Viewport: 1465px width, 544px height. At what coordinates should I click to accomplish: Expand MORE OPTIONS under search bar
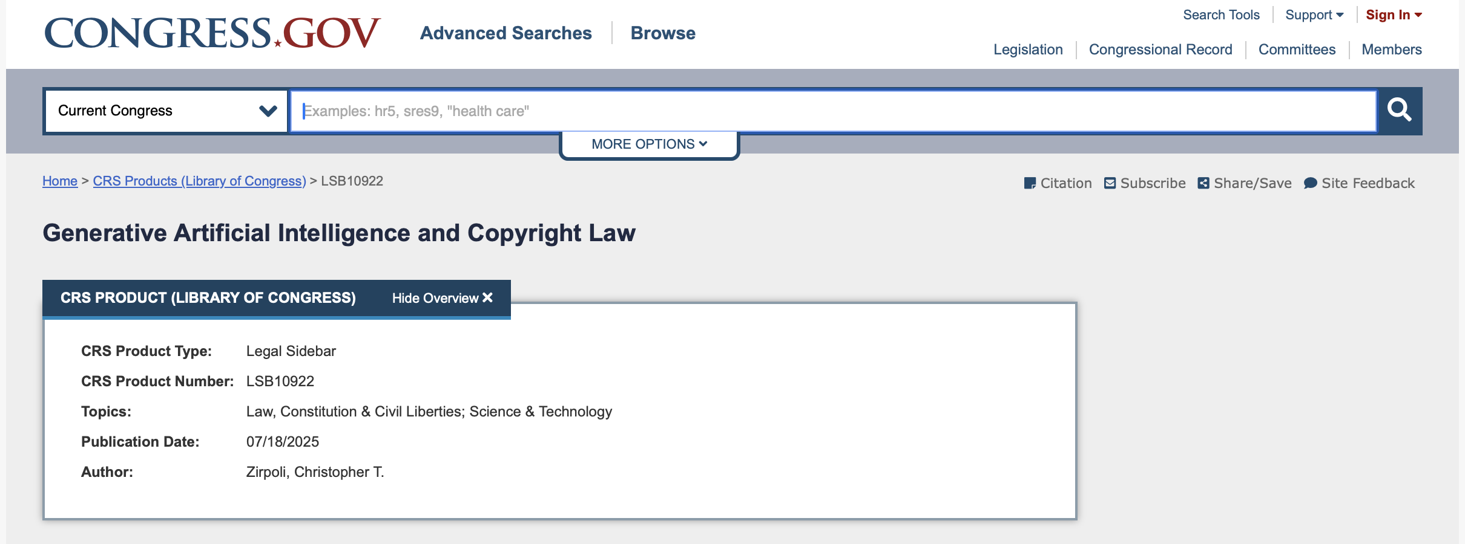point(649,144)
